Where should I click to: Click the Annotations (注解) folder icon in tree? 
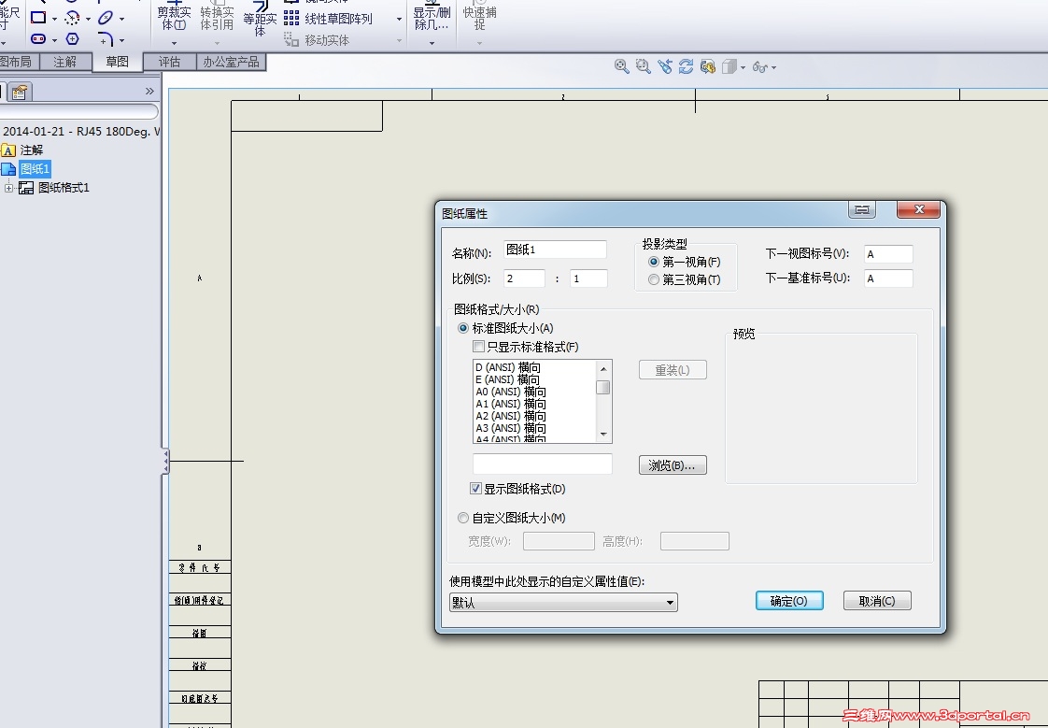point(8,150)
